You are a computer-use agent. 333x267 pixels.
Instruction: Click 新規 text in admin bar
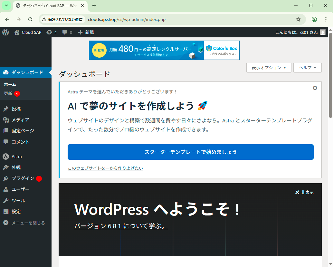(90, 32)
